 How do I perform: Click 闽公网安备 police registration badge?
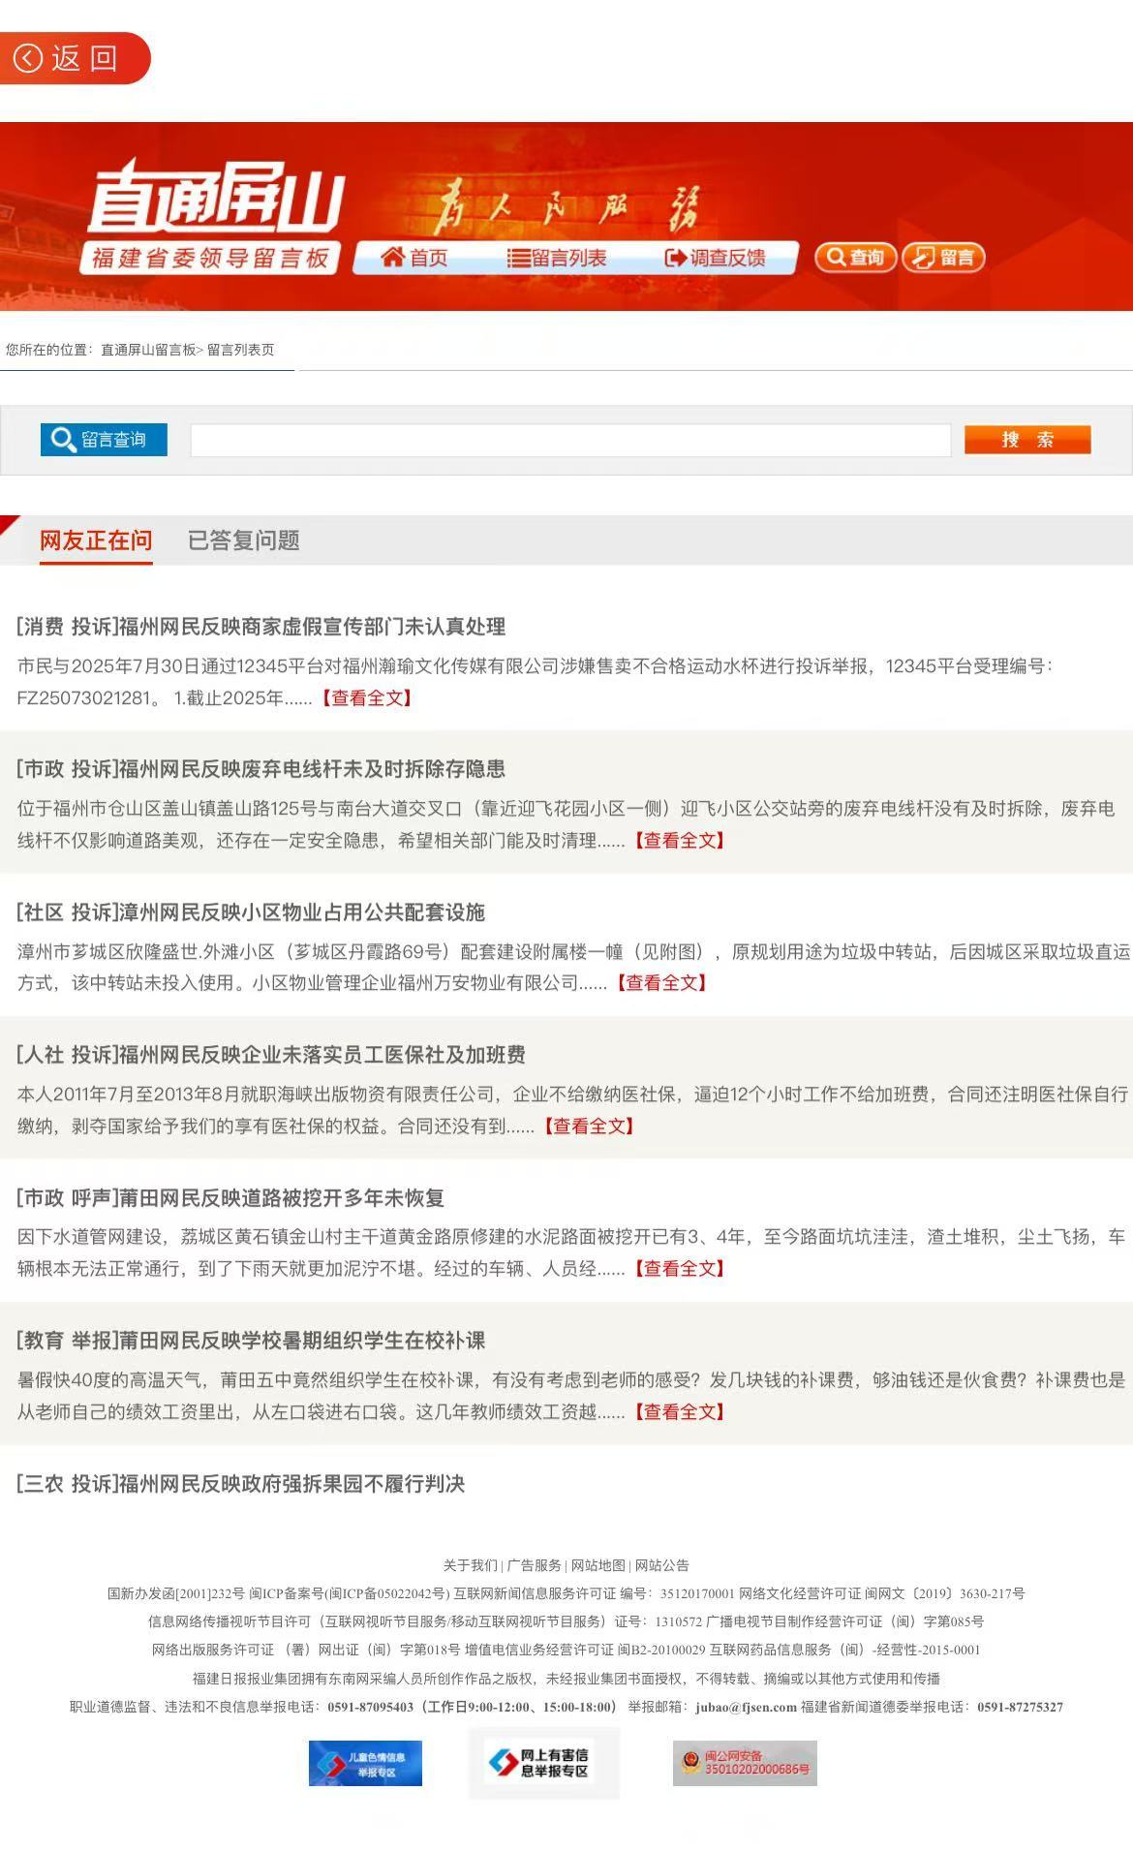tap(745, 1763)
